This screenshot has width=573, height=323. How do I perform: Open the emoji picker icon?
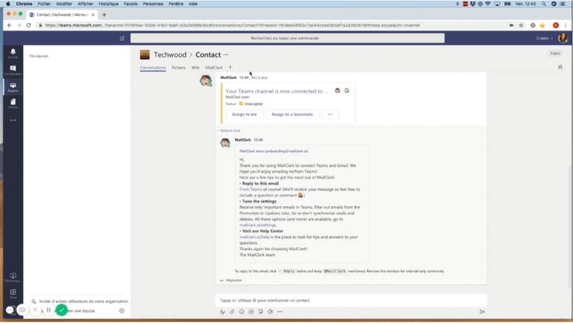tap(241, 311)
